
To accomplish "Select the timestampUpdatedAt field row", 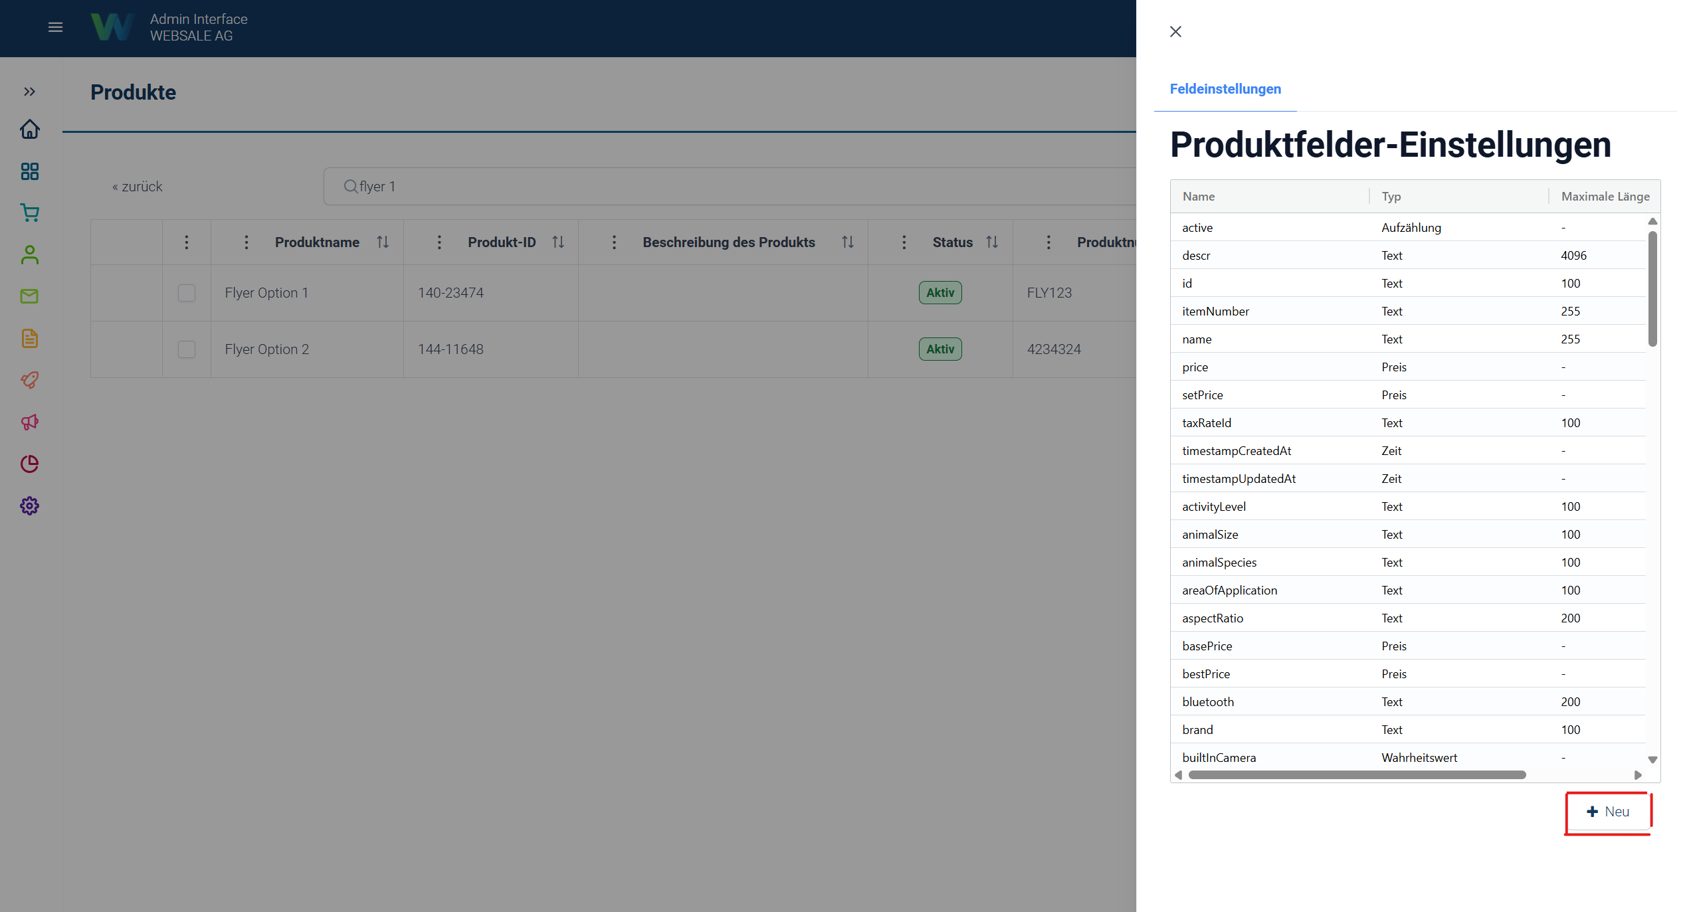I will click(x=1409, y=479).
